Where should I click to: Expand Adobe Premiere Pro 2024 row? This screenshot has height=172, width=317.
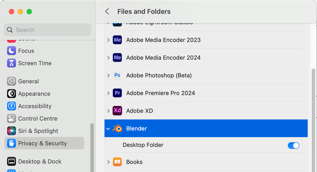(108, 93)
